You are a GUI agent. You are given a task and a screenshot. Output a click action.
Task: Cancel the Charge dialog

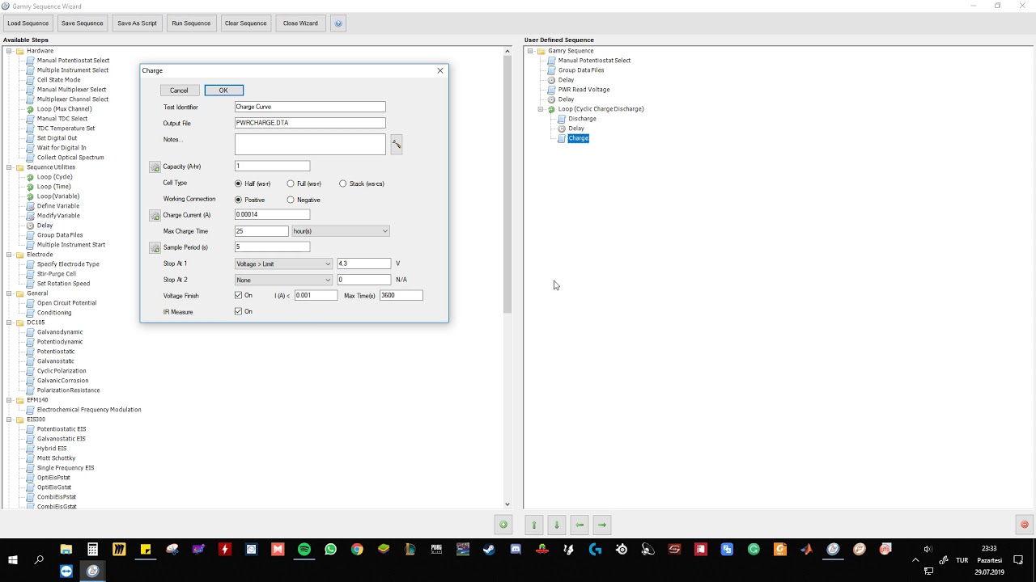(x=179, y=91)
